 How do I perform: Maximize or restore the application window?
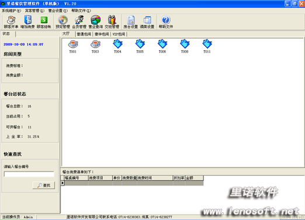click(294, 4)
